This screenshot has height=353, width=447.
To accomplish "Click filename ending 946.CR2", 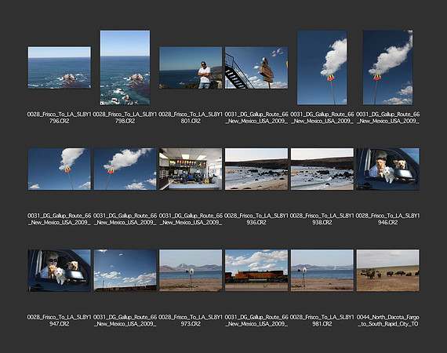I will [387, 219].
